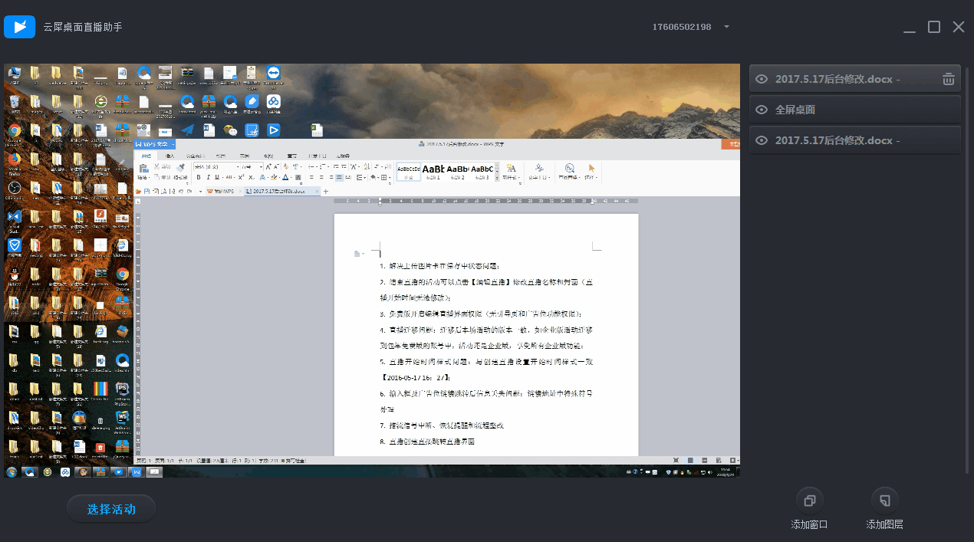This screenshot has height=542, width=974.
Task: Open the font color tool
Action: point(285,177)
